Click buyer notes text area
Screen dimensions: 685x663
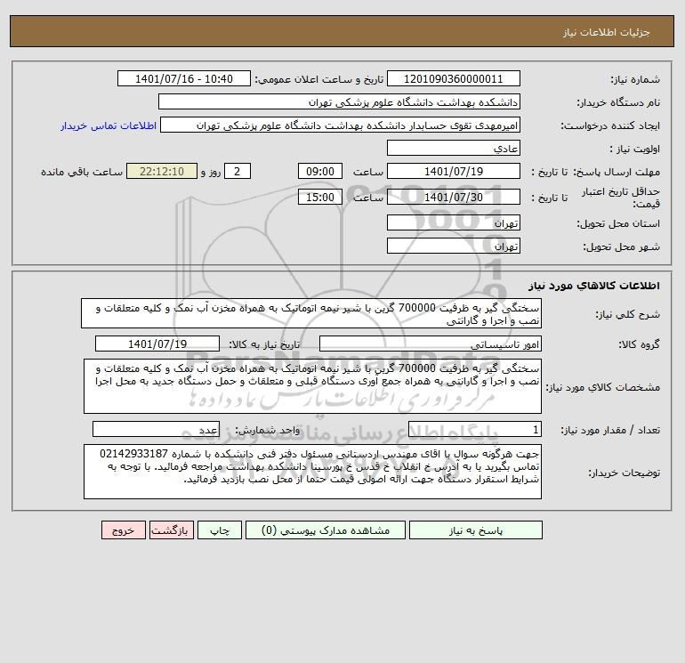click(312, 472)
